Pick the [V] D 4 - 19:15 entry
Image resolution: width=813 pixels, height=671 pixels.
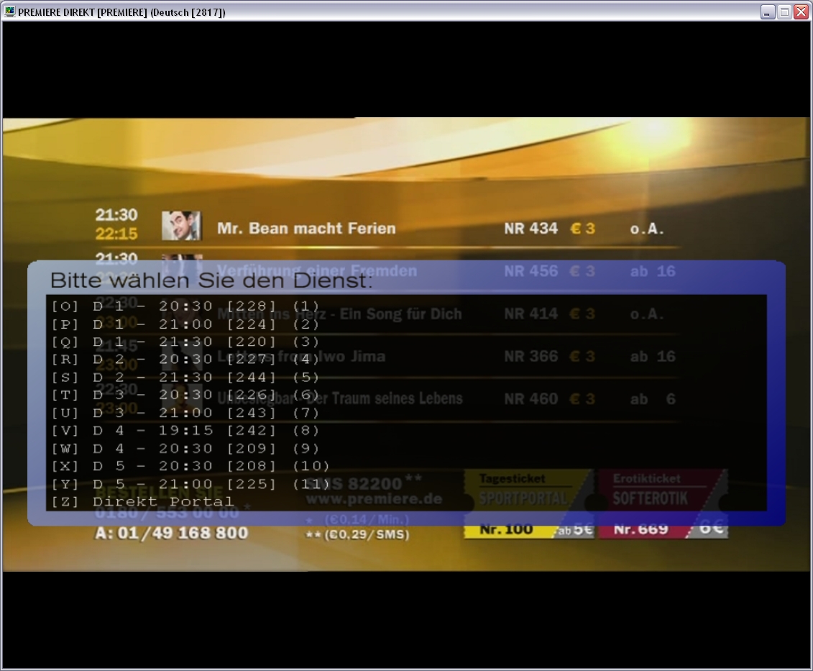(x=185, y=431)
